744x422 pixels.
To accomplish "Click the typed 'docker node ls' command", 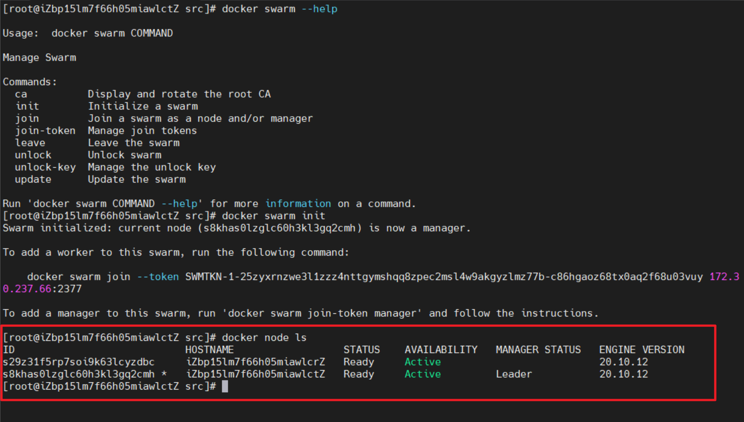I will coord(264,338).
